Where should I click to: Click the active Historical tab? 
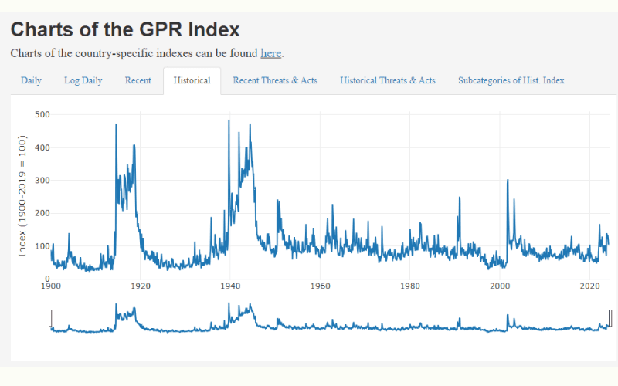tap(192, 81)
